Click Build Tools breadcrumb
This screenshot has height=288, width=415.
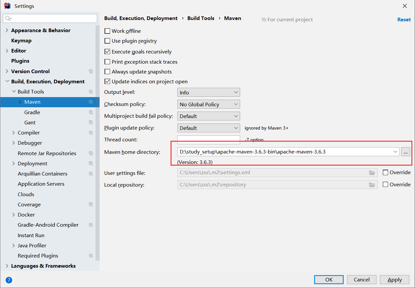(201, 18)
